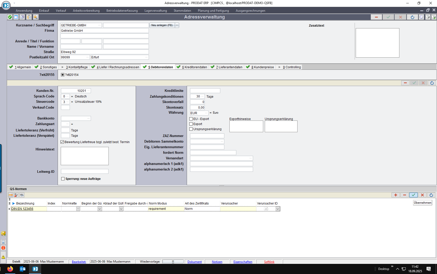
Task: Click the clipboard paste icon in top toolbar
Action: pyautogui.click(x=29, y=17)
